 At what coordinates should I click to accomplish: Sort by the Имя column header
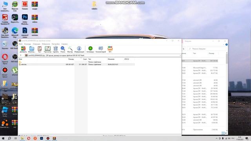20,59
